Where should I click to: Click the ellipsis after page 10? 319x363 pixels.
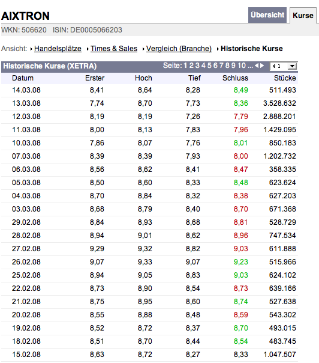click(250, 67)
